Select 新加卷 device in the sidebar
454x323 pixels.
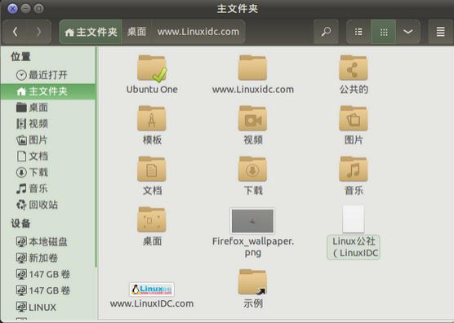[x=48, y=258]
